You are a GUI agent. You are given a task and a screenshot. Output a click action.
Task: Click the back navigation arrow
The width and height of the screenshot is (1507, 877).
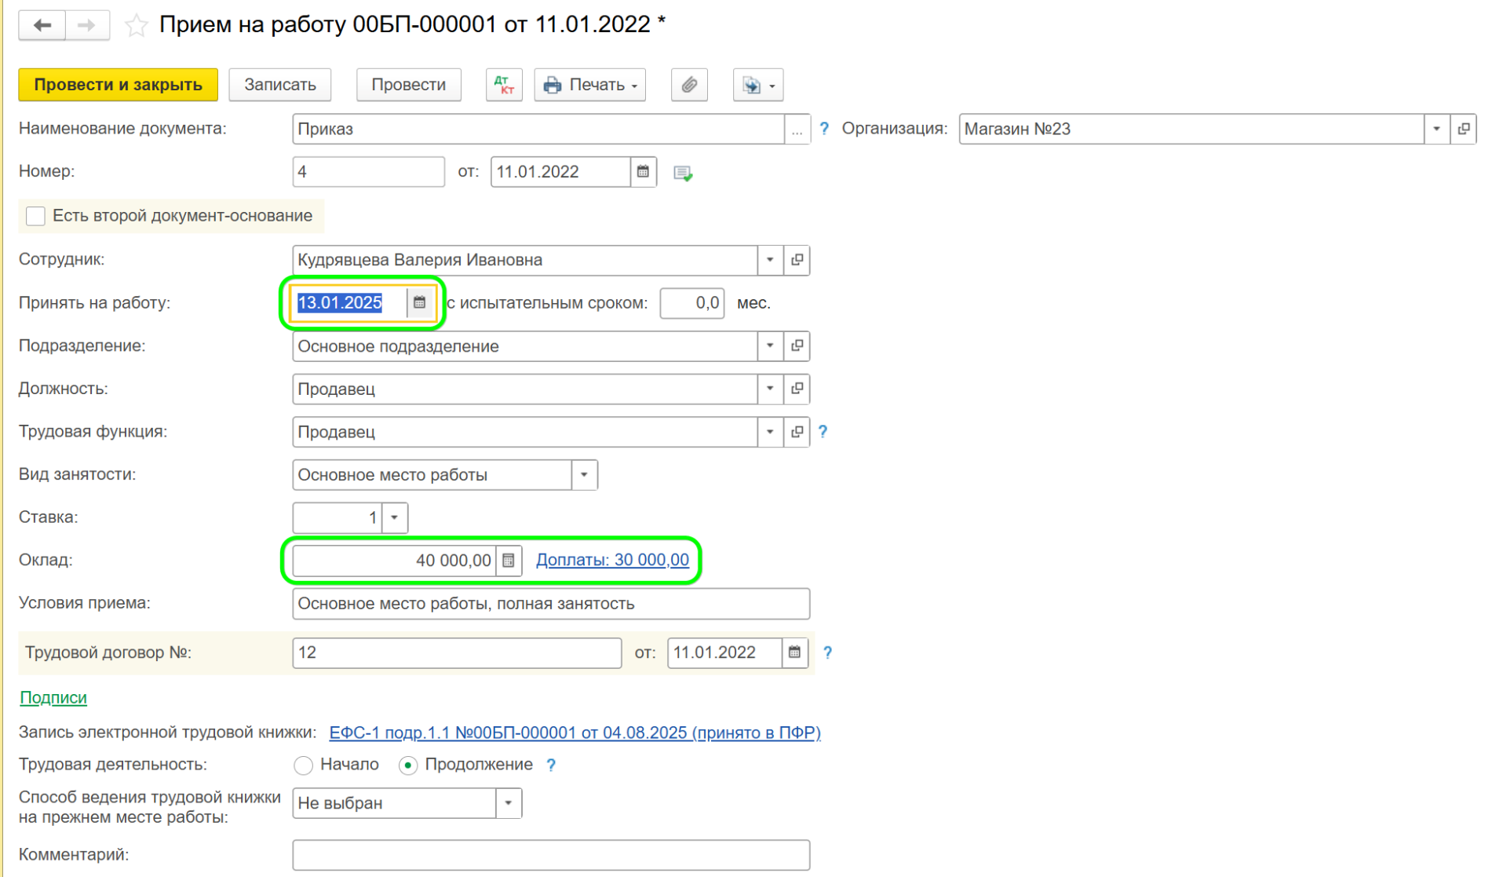click(x=42, y=25)
